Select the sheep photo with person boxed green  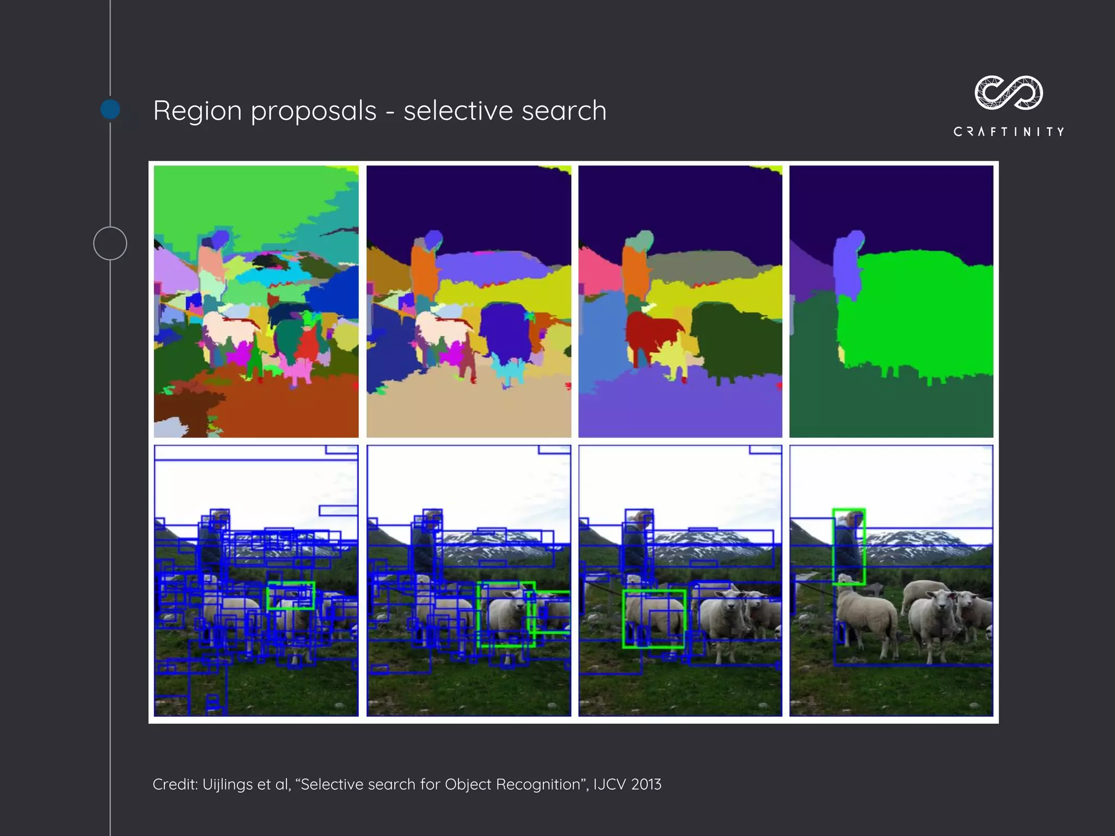coord(891,581)
